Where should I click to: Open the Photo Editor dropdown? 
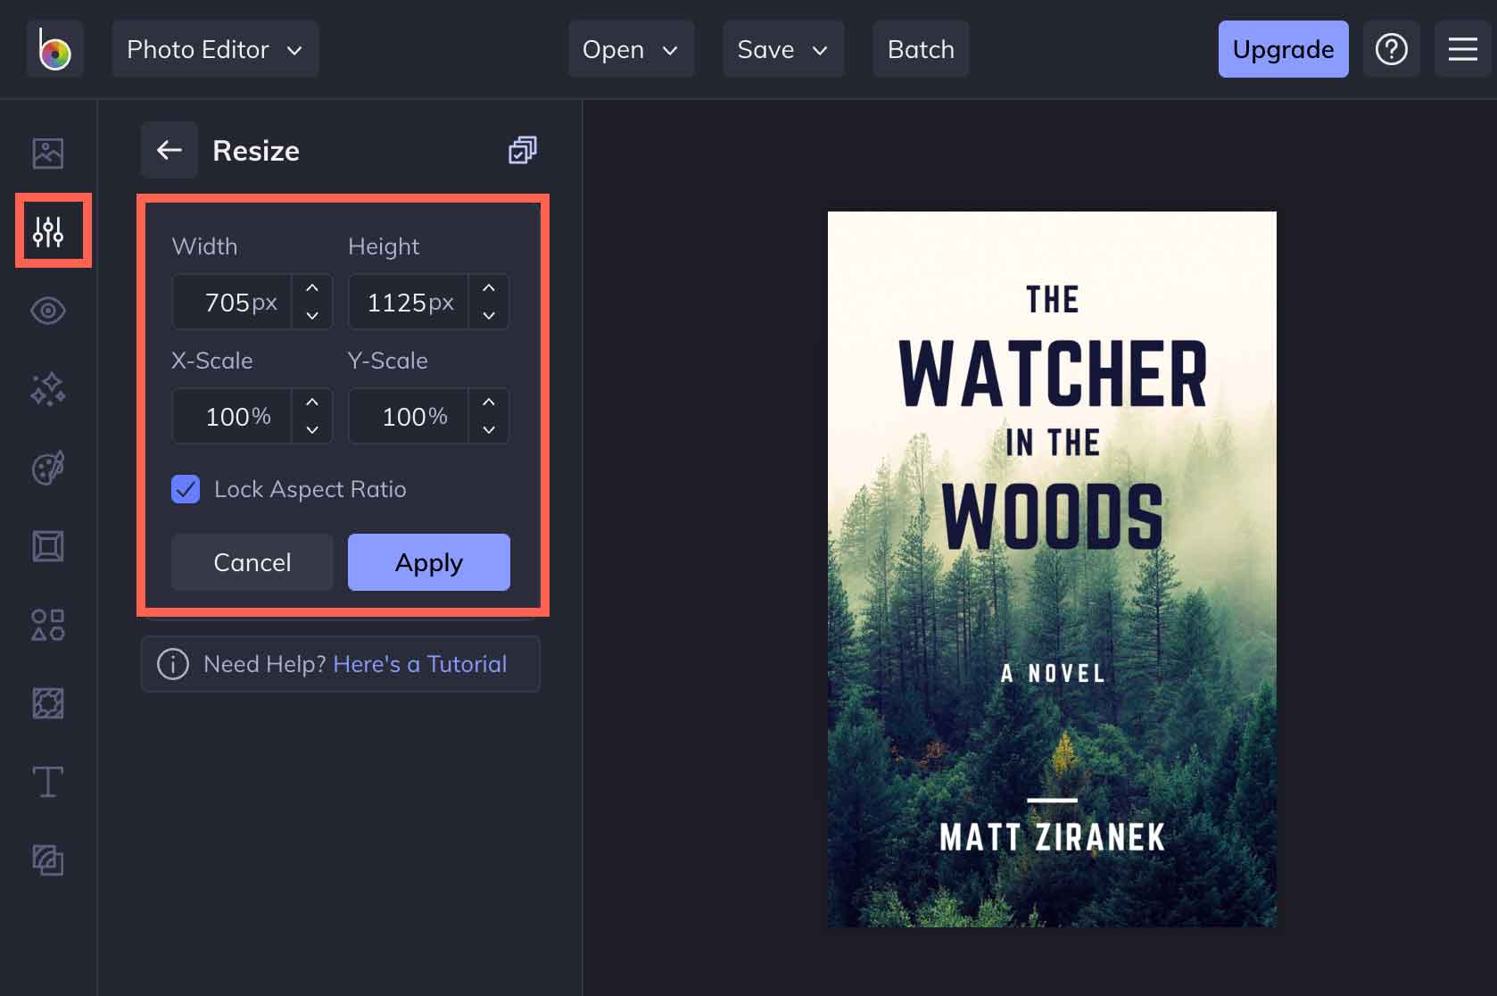(x=215, y=49)
